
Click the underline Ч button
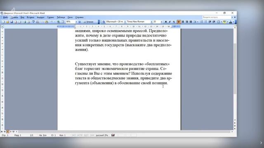[x=174, y=22]
